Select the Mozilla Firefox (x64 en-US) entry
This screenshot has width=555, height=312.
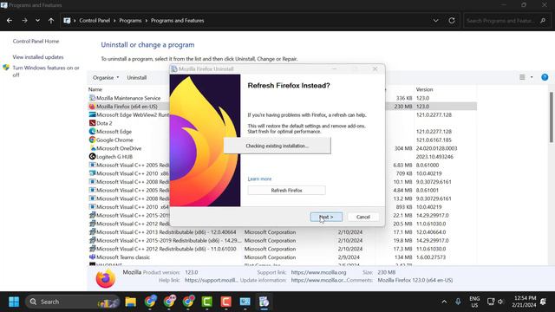(x=282, y=107)
